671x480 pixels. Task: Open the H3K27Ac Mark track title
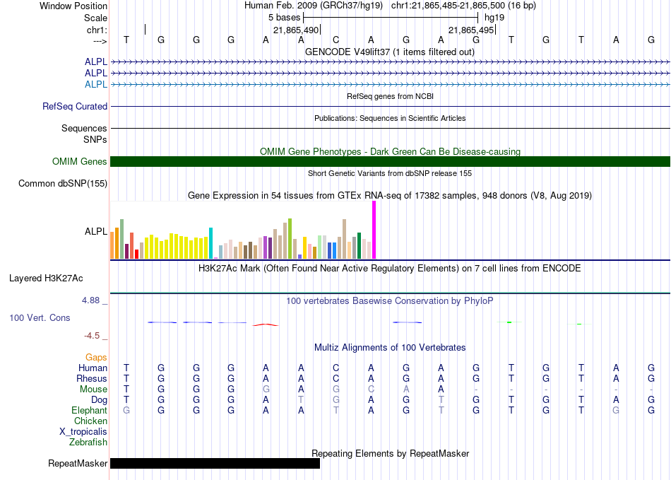pos(390,269)
